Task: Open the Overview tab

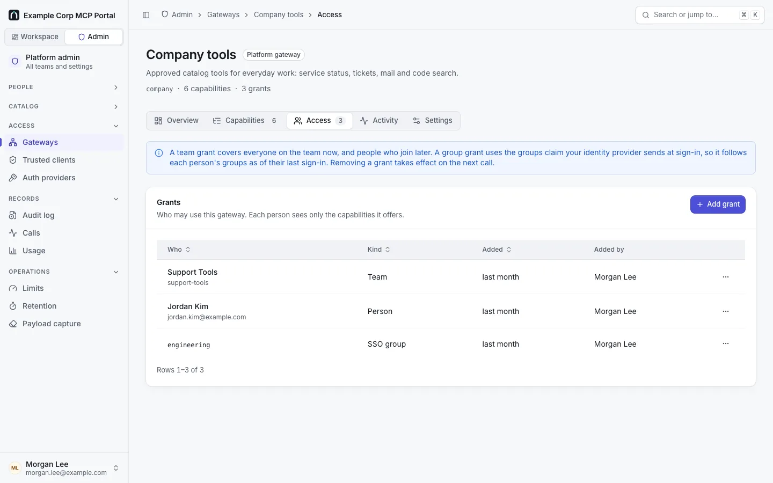Action: point(176,121)
